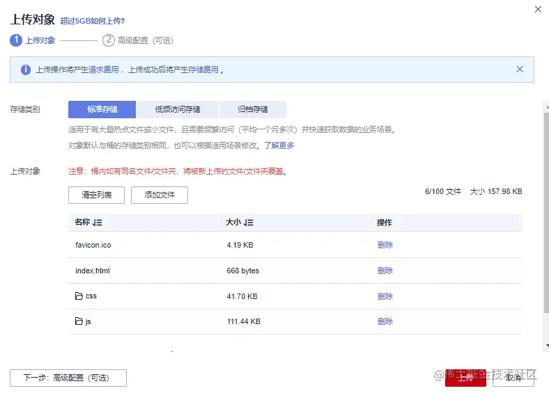
Task: Click the 668 bytes size cell
Action: tap(242, 271)
